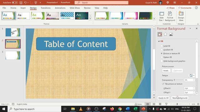Screen dimensions: 200x112
Task: Click the Share button
Action: (x=170, y=8)
